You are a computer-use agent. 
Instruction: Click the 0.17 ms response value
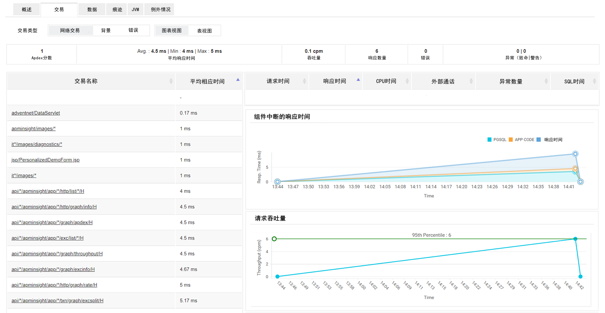(x=189, y=113)
